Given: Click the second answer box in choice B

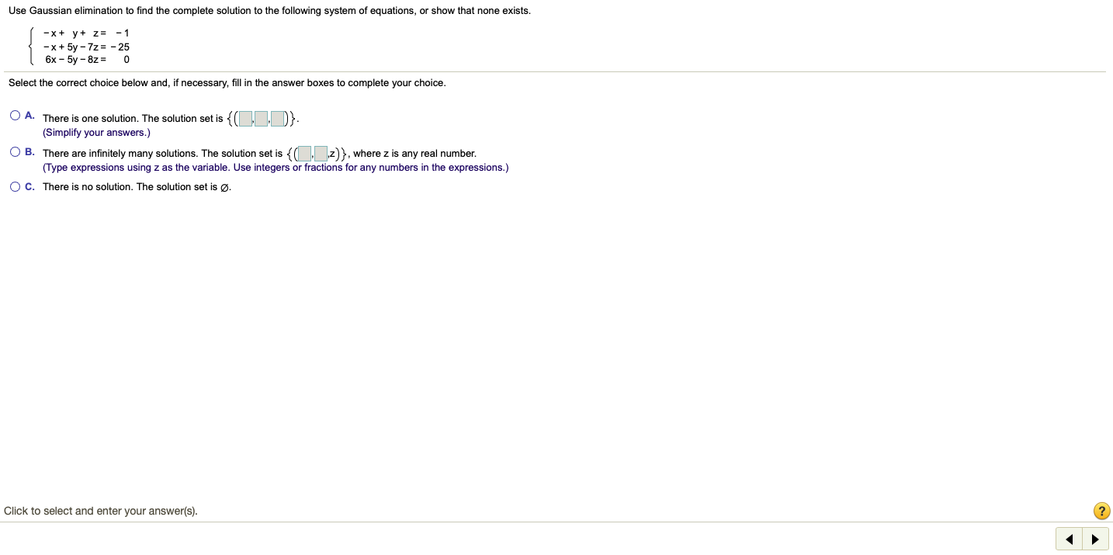Looking at the screenshot, I should point(321,153).
